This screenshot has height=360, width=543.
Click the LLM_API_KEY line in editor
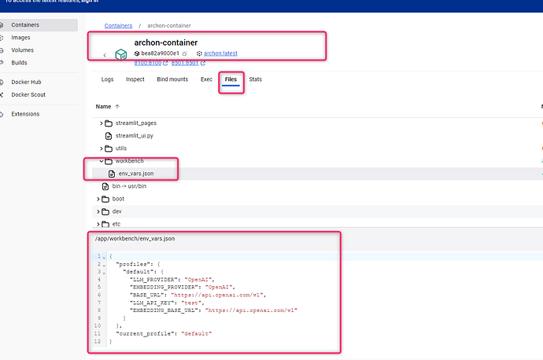(x=167, y=303)
